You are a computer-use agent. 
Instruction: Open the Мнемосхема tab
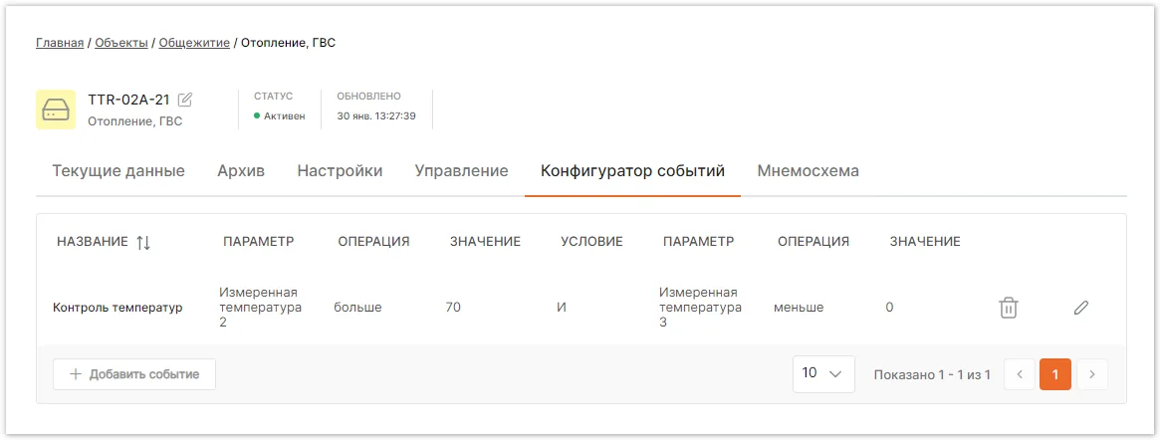pyautogui.click(x=808, y=171)
